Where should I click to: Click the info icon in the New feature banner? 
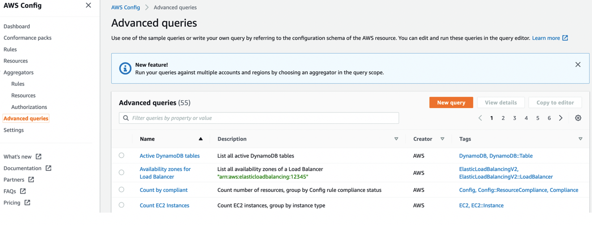click(125, 68)
